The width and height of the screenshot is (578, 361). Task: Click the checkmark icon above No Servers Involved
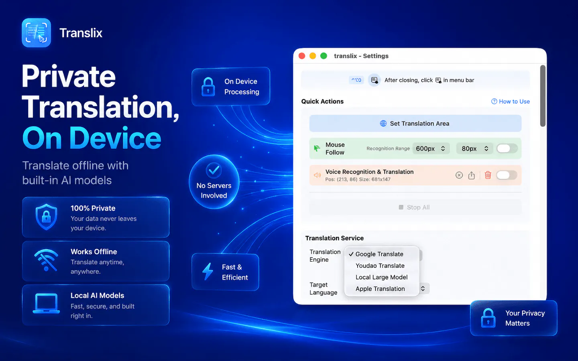click(x=214, y=170)
